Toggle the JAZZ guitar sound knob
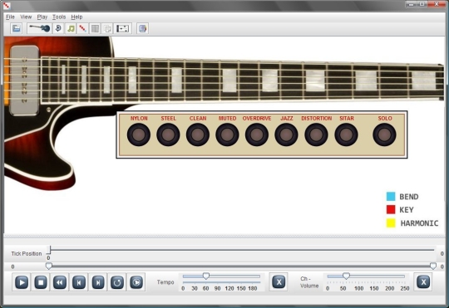This screenshot has height=308, width=449. [286, 134]
